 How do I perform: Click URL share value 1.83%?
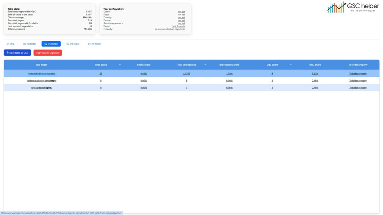[315, 74]
